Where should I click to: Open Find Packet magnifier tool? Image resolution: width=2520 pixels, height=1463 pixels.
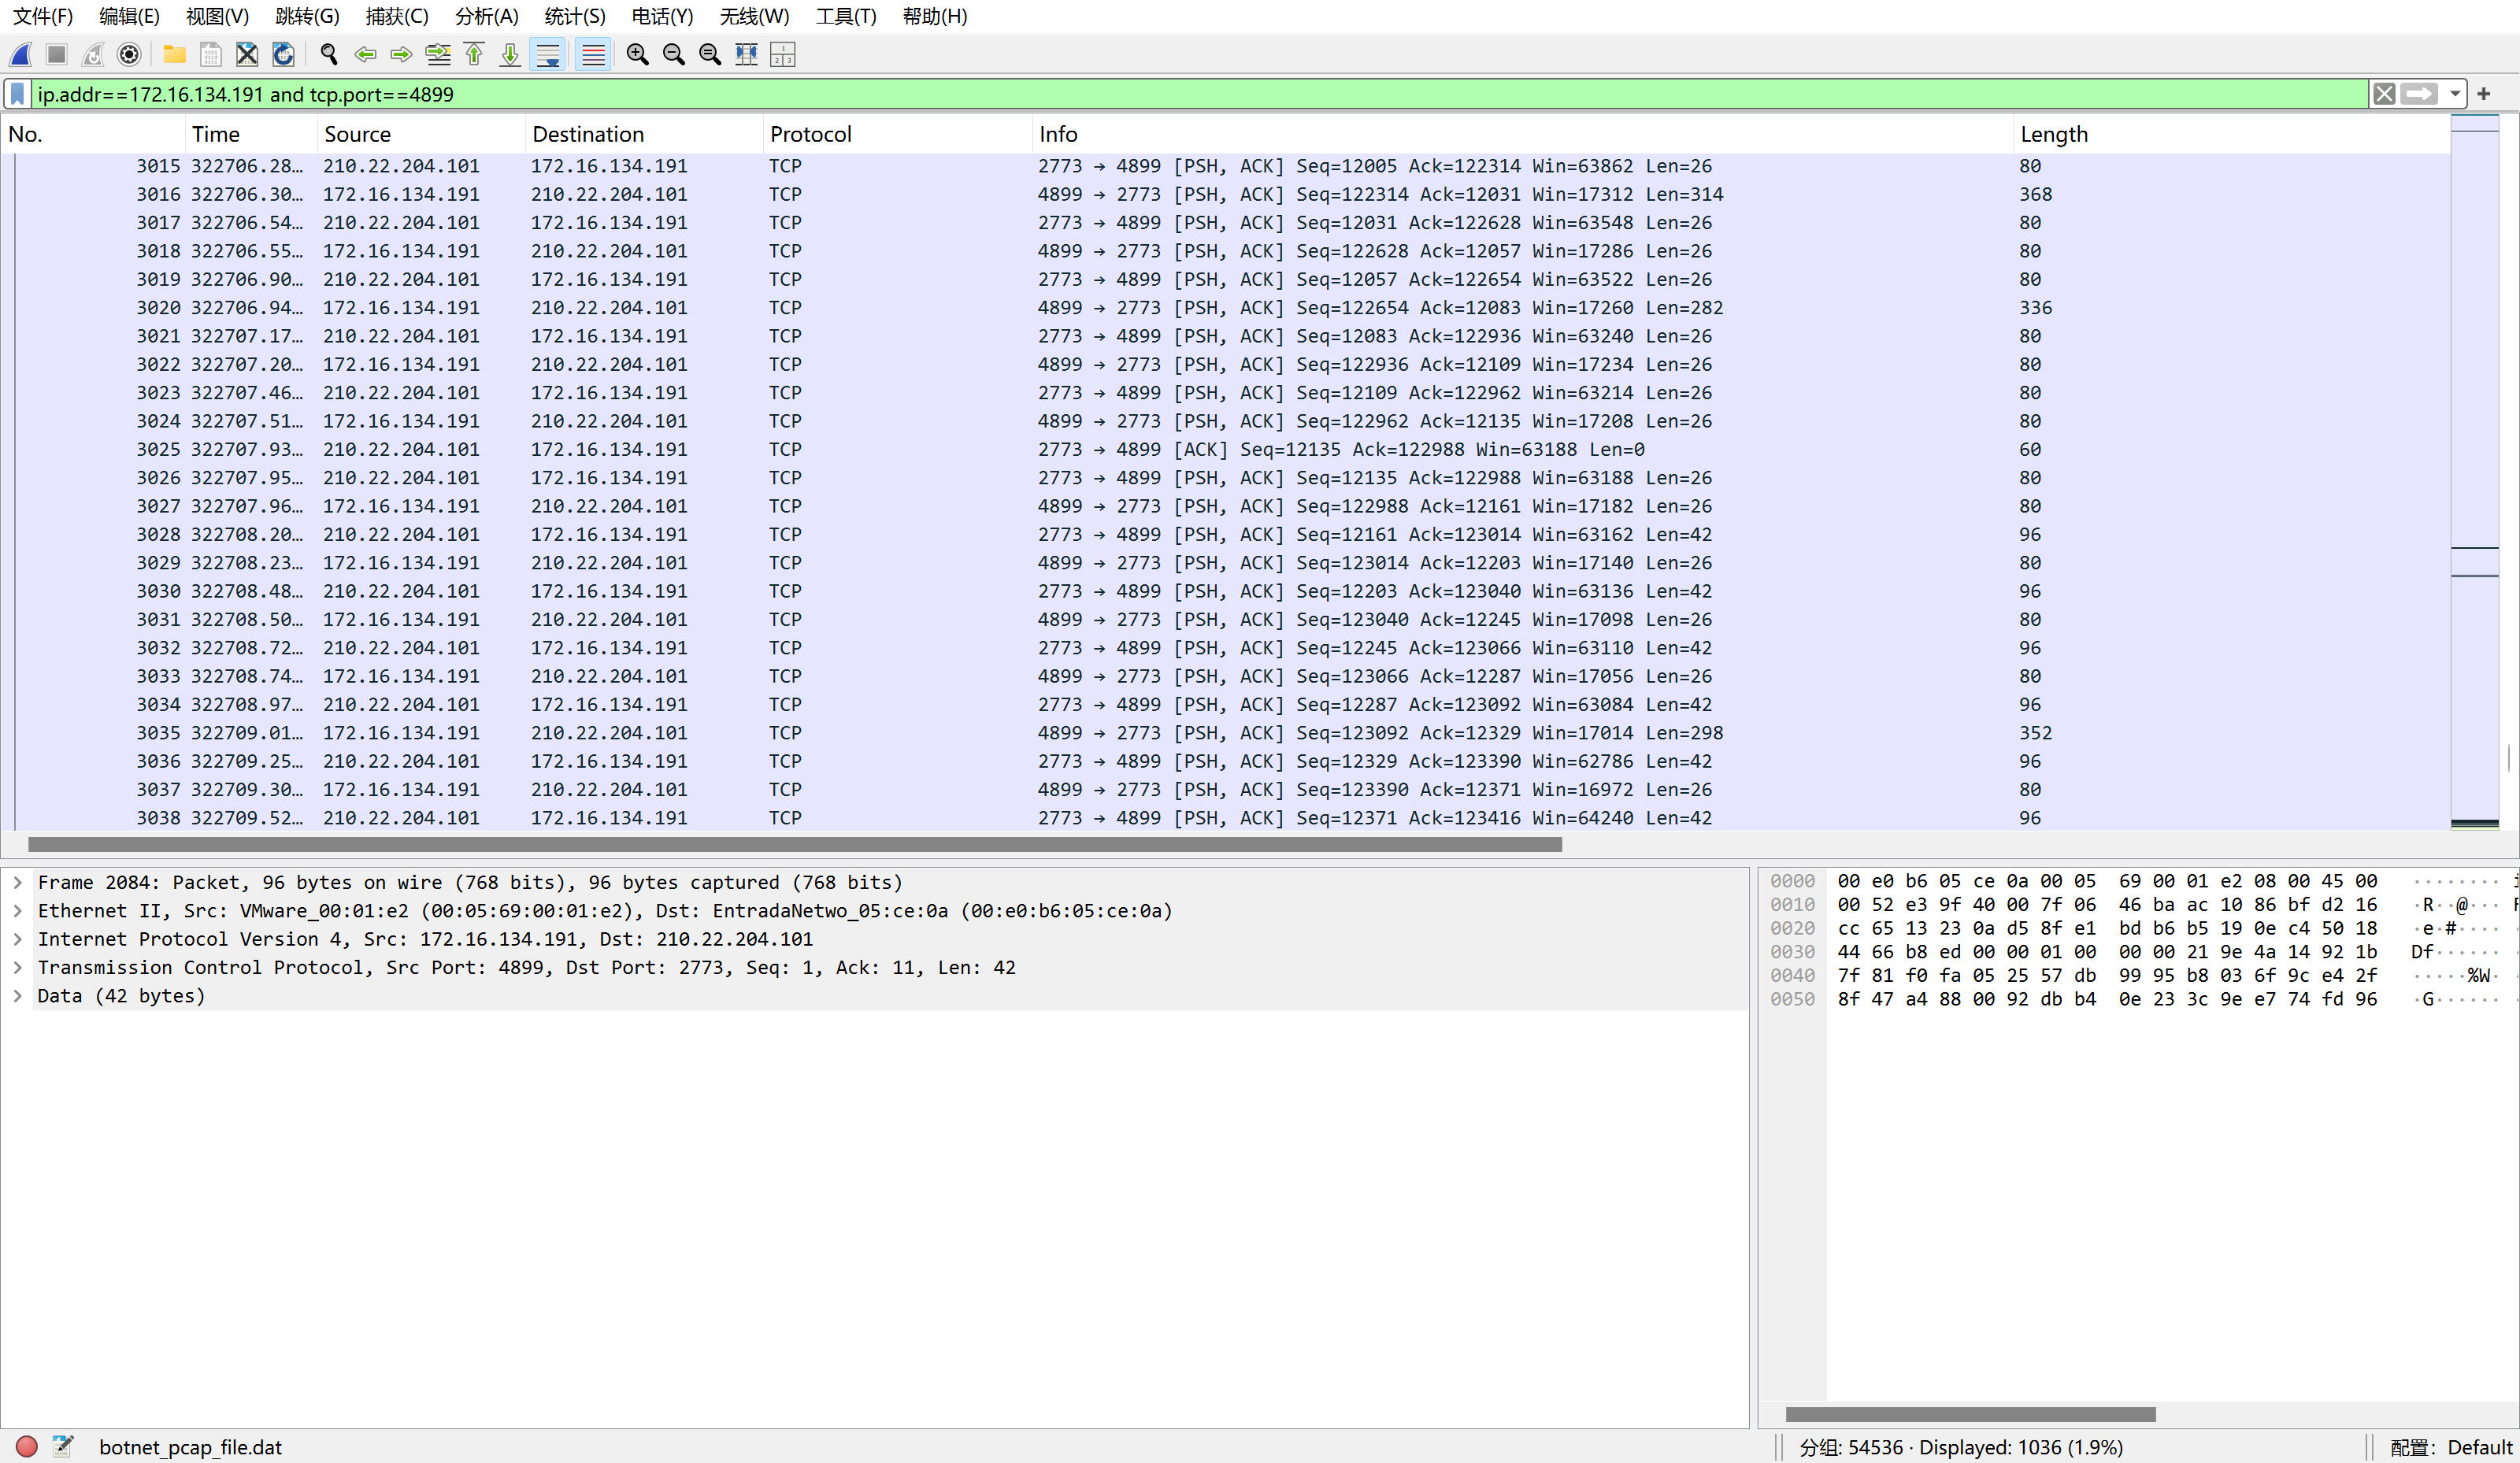tap(328, 55)
